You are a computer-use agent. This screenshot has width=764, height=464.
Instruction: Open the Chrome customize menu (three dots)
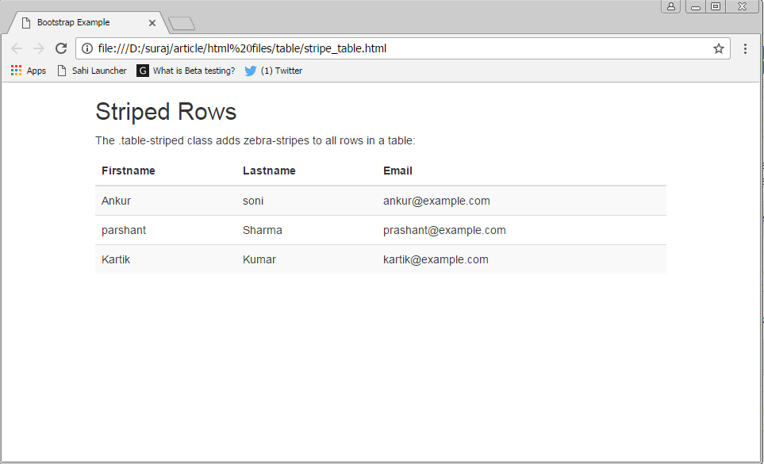[x=744, y=48]
